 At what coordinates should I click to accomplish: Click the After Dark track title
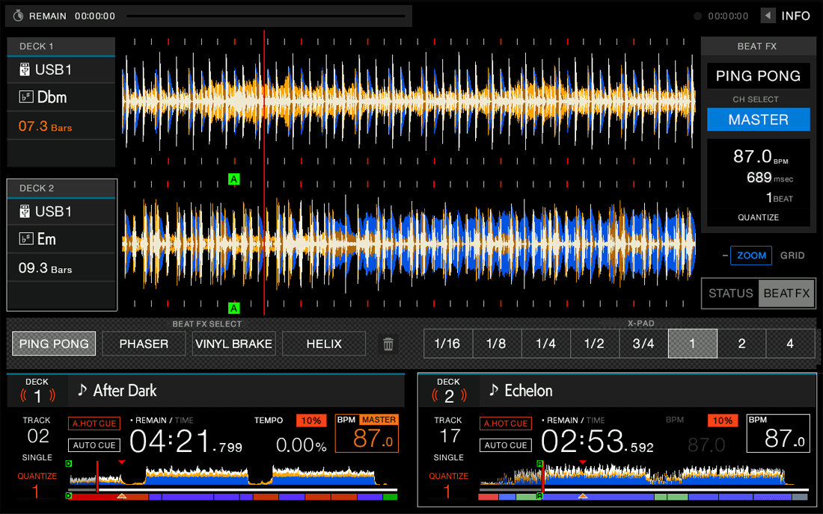point(125,390)
